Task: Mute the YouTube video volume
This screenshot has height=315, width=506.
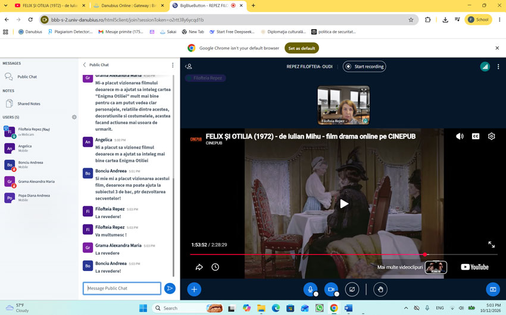Action: [460, 136]
